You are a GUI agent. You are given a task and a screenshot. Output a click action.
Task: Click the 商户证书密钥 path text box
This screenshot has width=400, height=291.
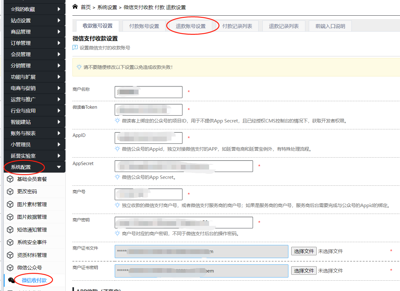pos(202,271)
